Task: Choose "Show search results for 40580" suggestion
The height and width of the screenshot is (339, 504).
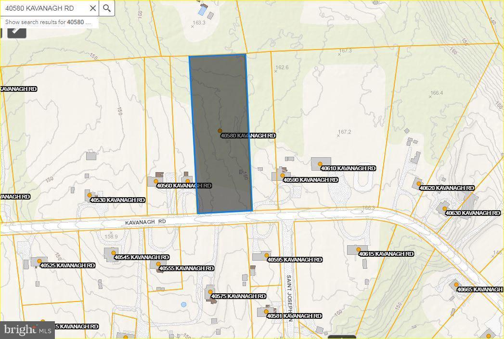Action: 48,22
